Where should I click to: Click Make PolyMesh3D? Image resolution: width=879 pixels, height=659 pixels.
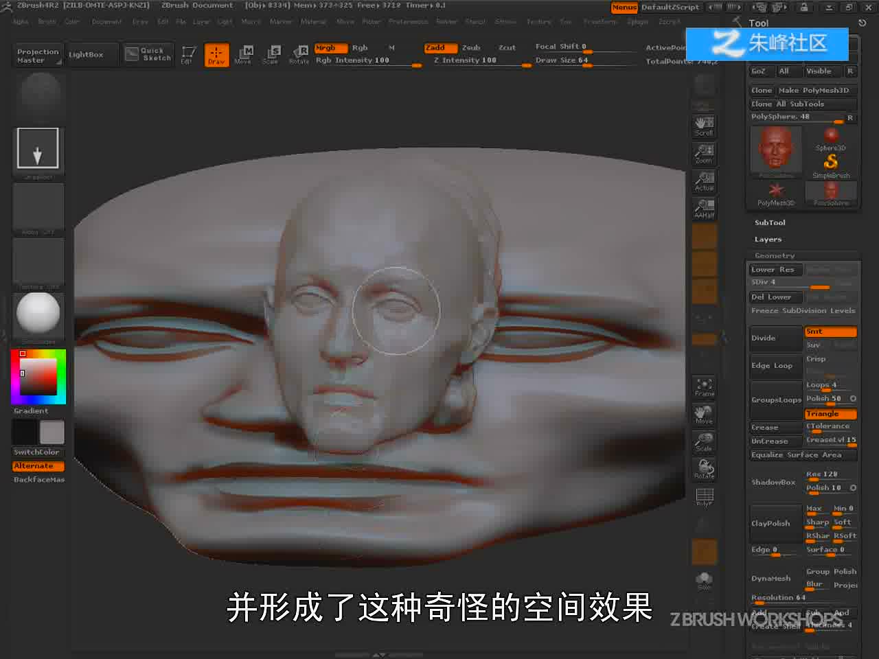click(817, 91)
